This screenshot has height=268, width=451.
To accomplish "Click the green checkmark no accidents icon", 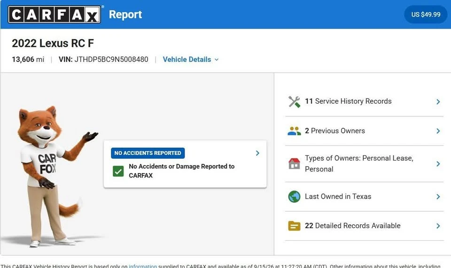I will click(118, 171).
